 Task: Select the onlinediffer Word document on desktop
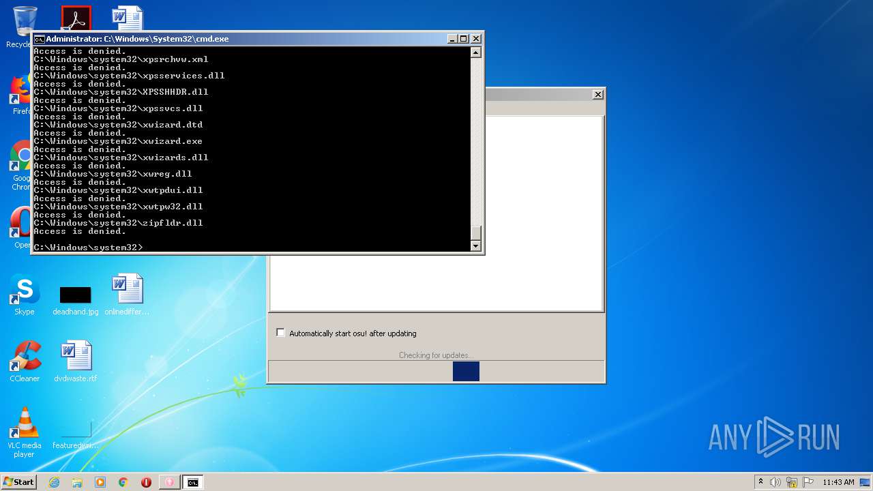tap(127, 295)
